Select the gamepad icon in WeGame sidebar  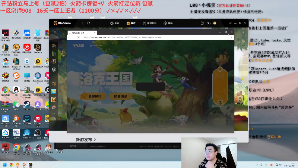54,46
